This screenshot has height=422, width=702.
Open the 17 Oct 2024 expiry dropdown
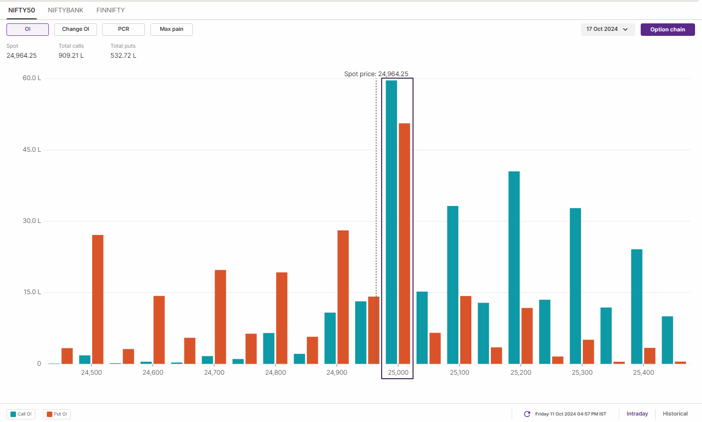[x=608, y=29]
